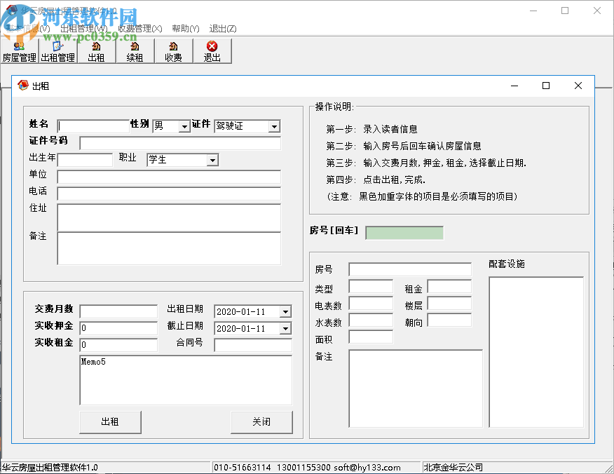Click the 第一步 instruction line
Image resolution: width=614 pixels, height=474 pixels.
click(x=371, y=129)
